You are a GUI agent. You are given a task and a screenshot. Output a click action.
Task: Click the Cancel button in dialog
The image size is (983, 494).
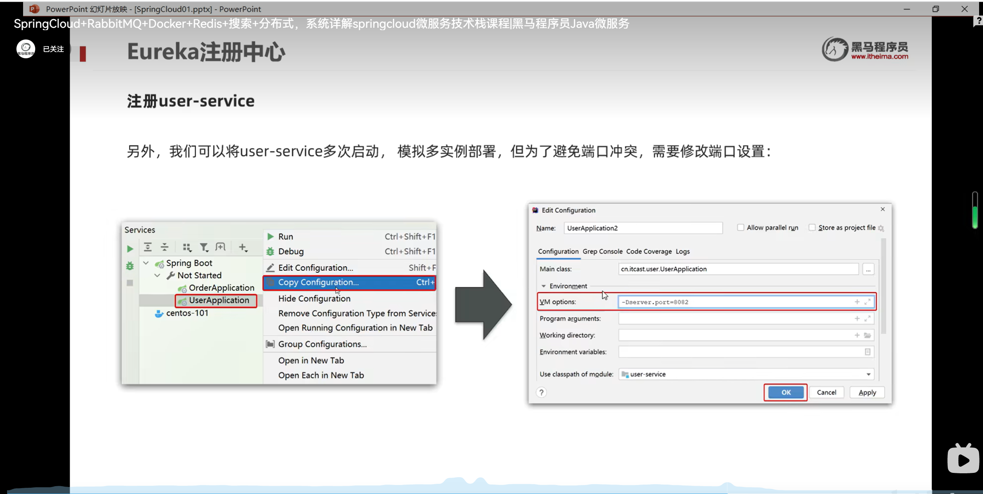(826, 392)
